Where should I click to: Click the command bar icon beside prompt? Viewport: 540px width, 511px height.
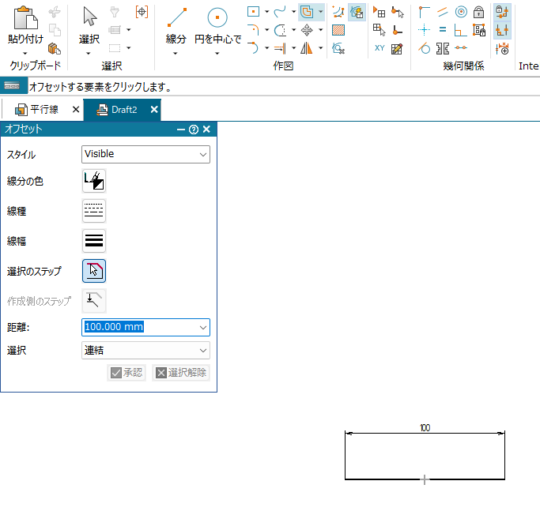point(13,86)
